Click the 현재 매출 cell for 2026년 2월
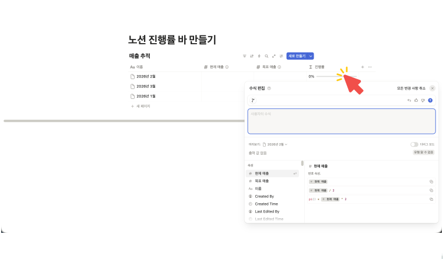Viewport: 443px width, 259px height. pyautogui.click(x=228, y=76)
